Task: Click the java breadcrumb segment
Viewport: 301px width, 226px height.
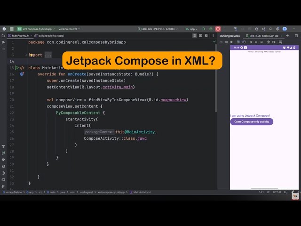Action: (x=63, y=192)
